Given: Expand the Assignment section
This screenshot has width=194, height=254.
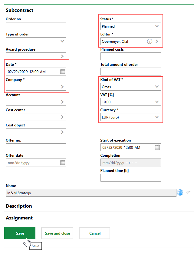Looking at the screenshot, I should [19, 218].
